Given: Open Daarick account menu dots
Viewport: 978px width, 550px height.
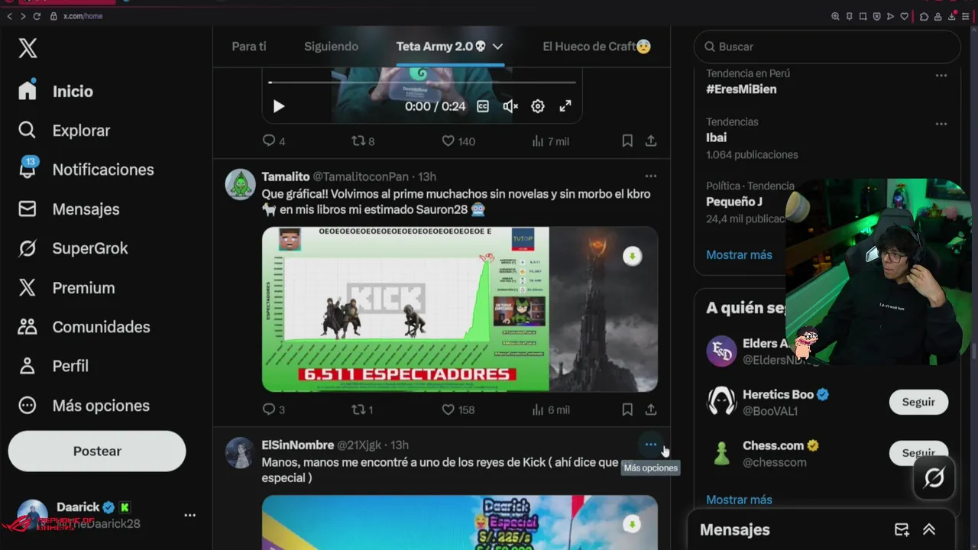Looking at the screenshot, I should click(x=189, y=516).
